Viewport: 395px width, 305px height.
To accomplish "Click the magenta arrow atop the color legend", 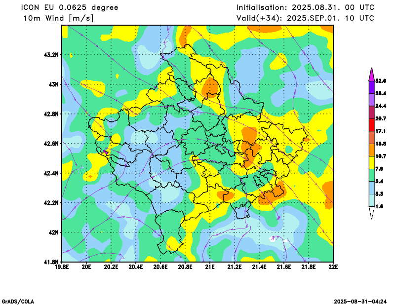I will 371,74.
